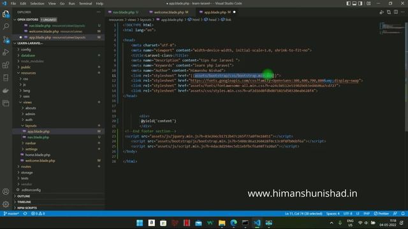The width and height of the screenshot is (408, 229).
Task: Open Microsoft Edge from taskbar
Action: pyautogui.click(x=234, y=223)
